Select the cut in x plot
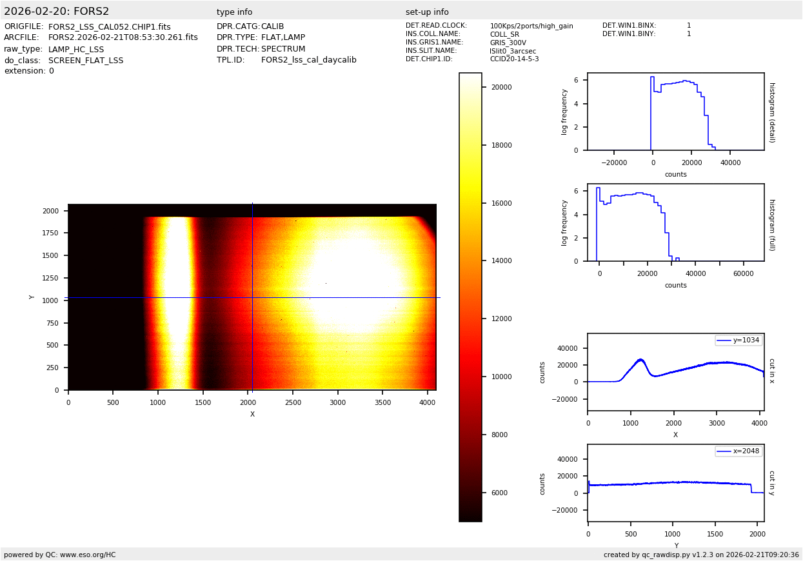The image size is (803, 561). (x=675, y=372)
